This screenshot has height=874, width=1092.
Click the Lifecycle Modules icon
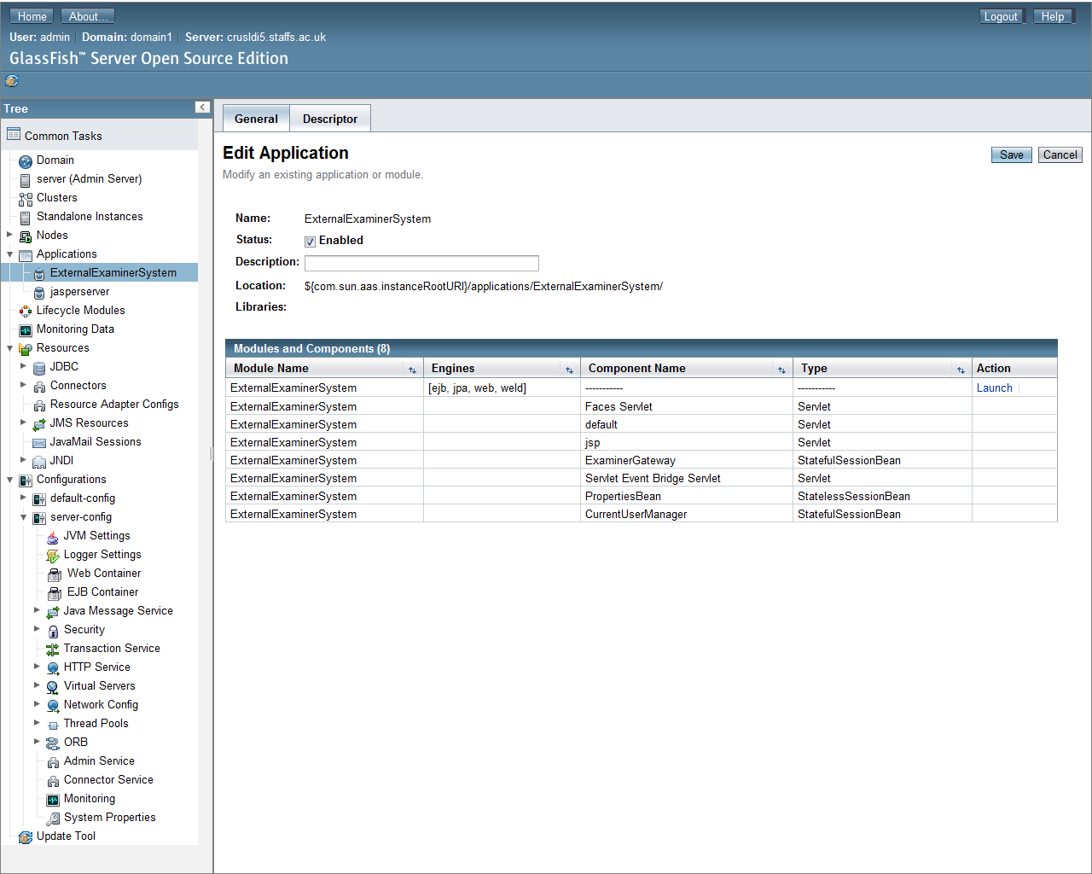tap(26, 311)
